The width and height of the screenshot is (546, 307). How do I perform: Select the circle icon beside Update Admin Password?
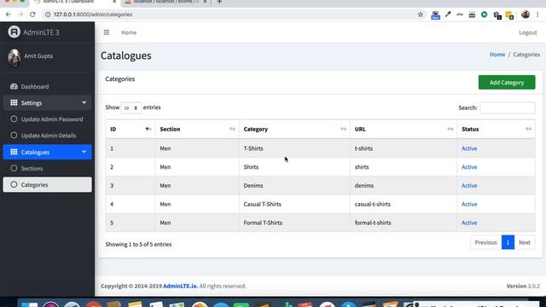[14, 119]
